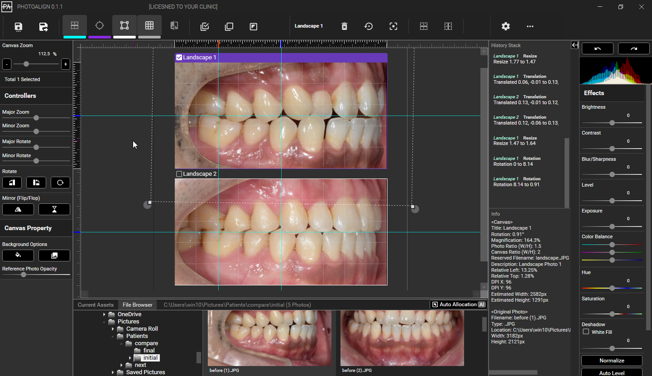Delete the Landscape 1 photo with trash icon

point(344,26)
